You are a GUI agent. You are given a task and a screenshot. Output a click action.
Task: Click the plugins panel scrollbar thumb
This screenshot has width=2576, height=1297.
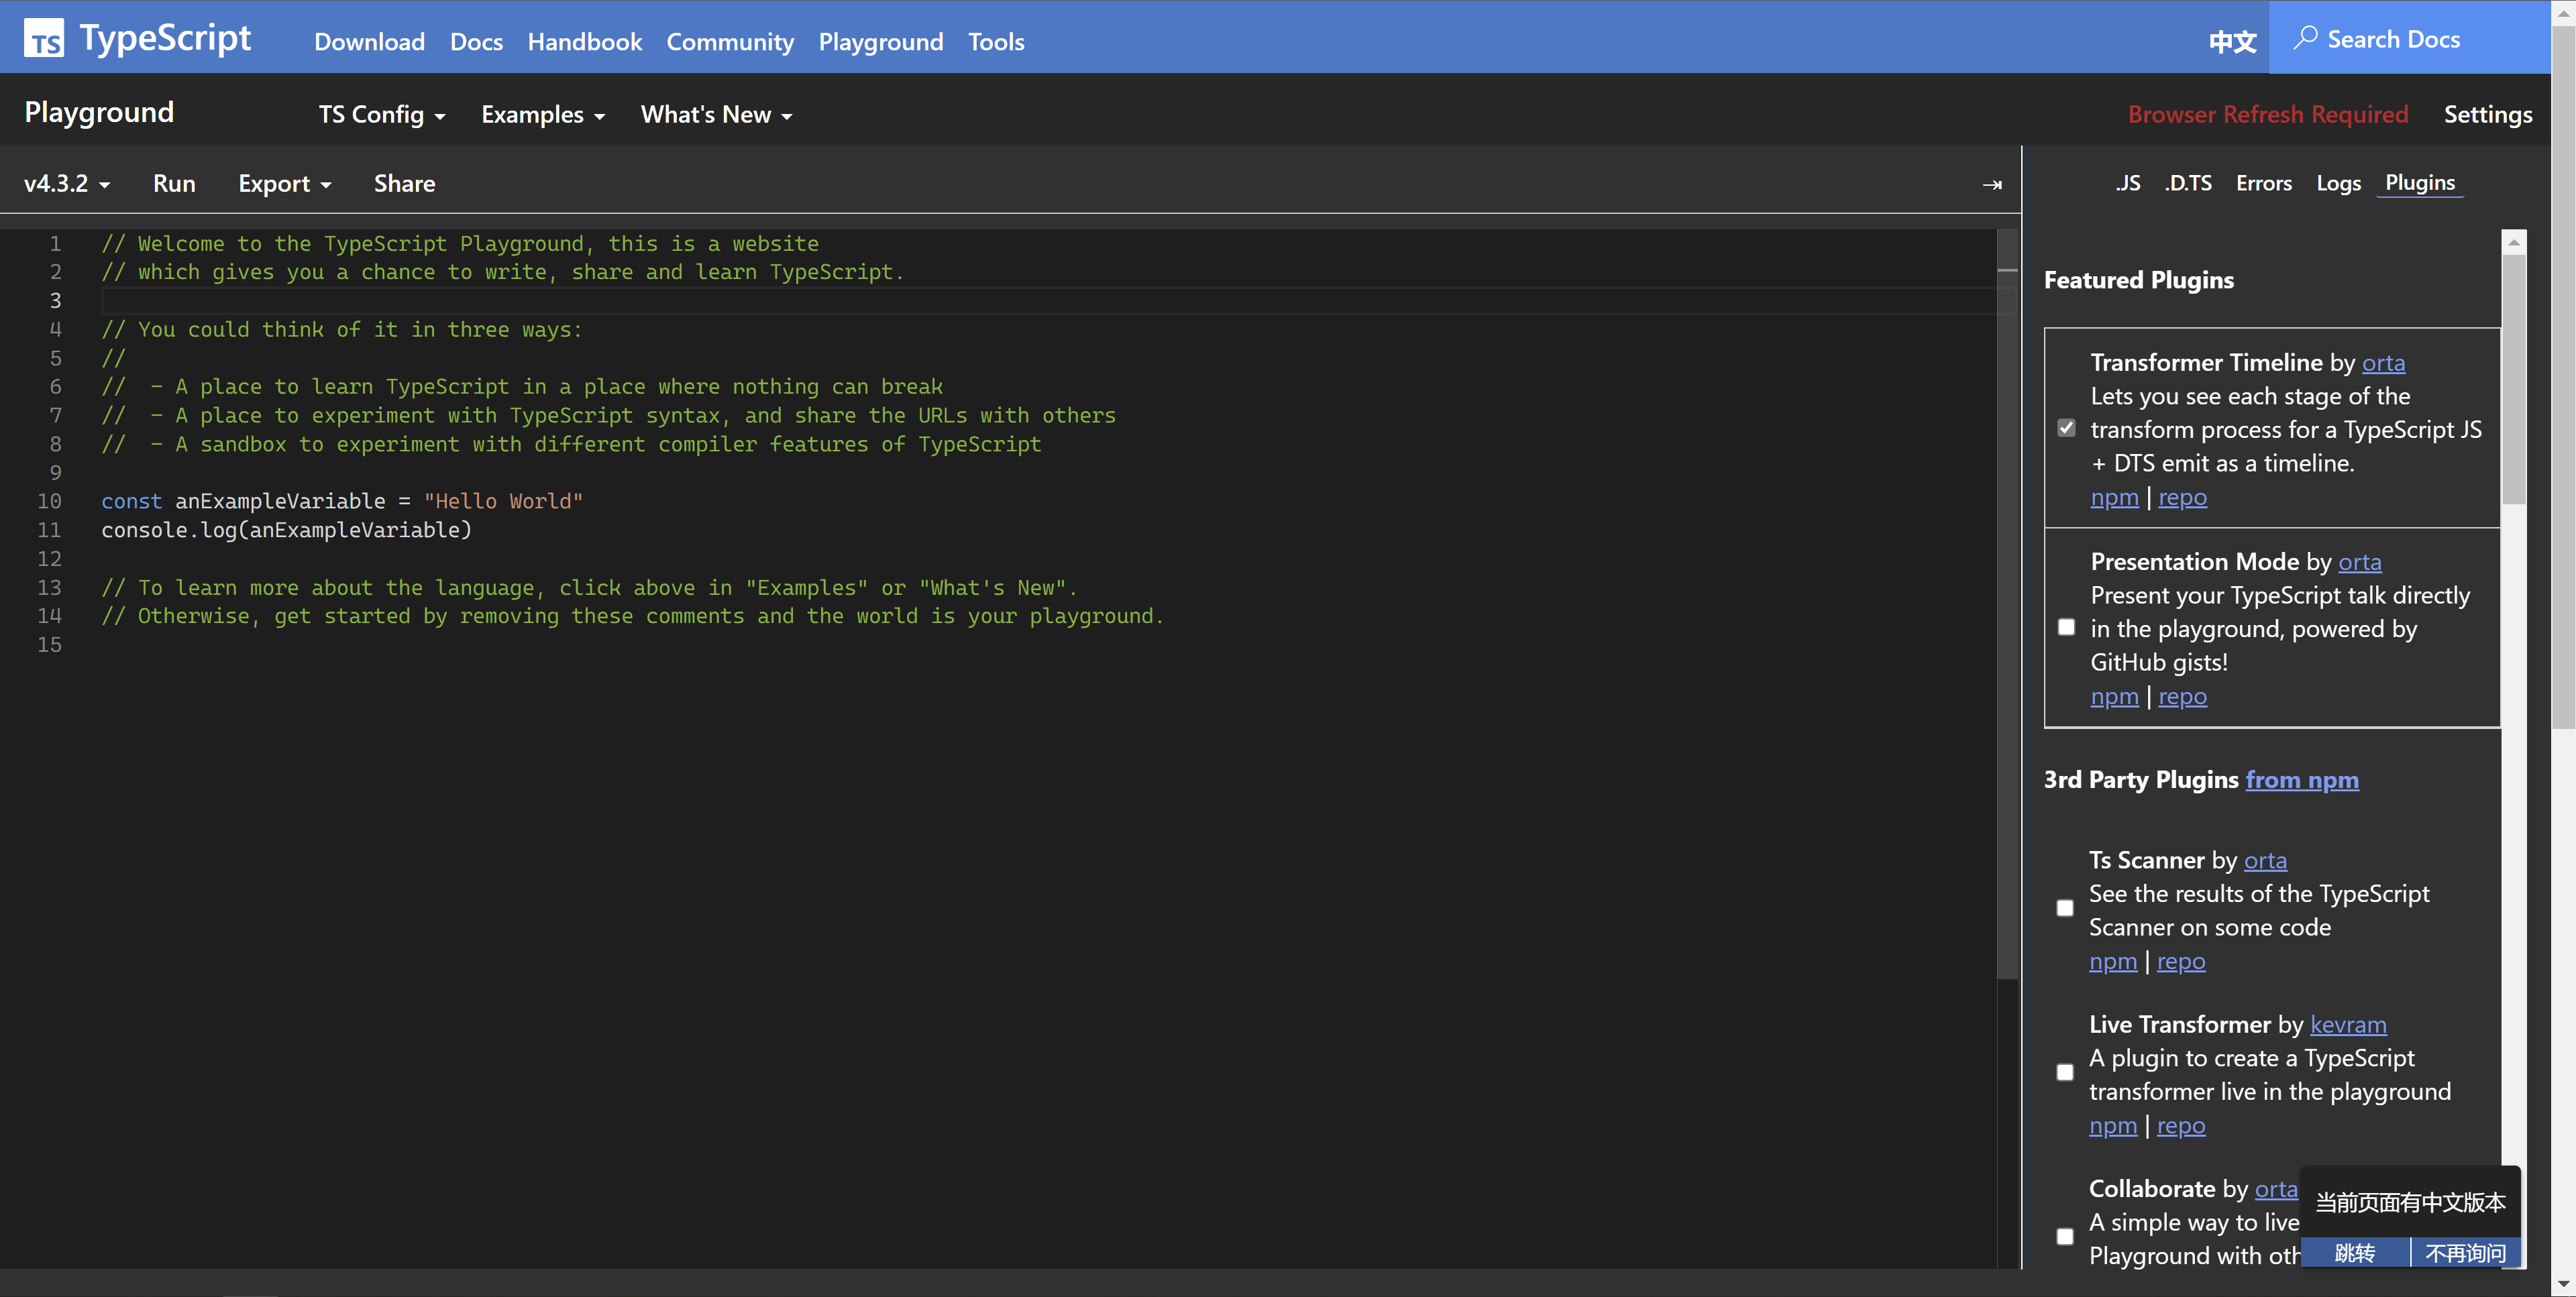(2514, 378)
